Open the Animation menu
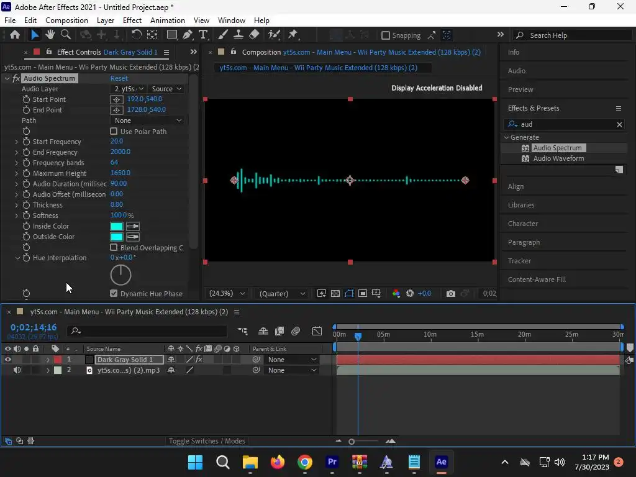636x477 pixels. (x=168, y=20)
